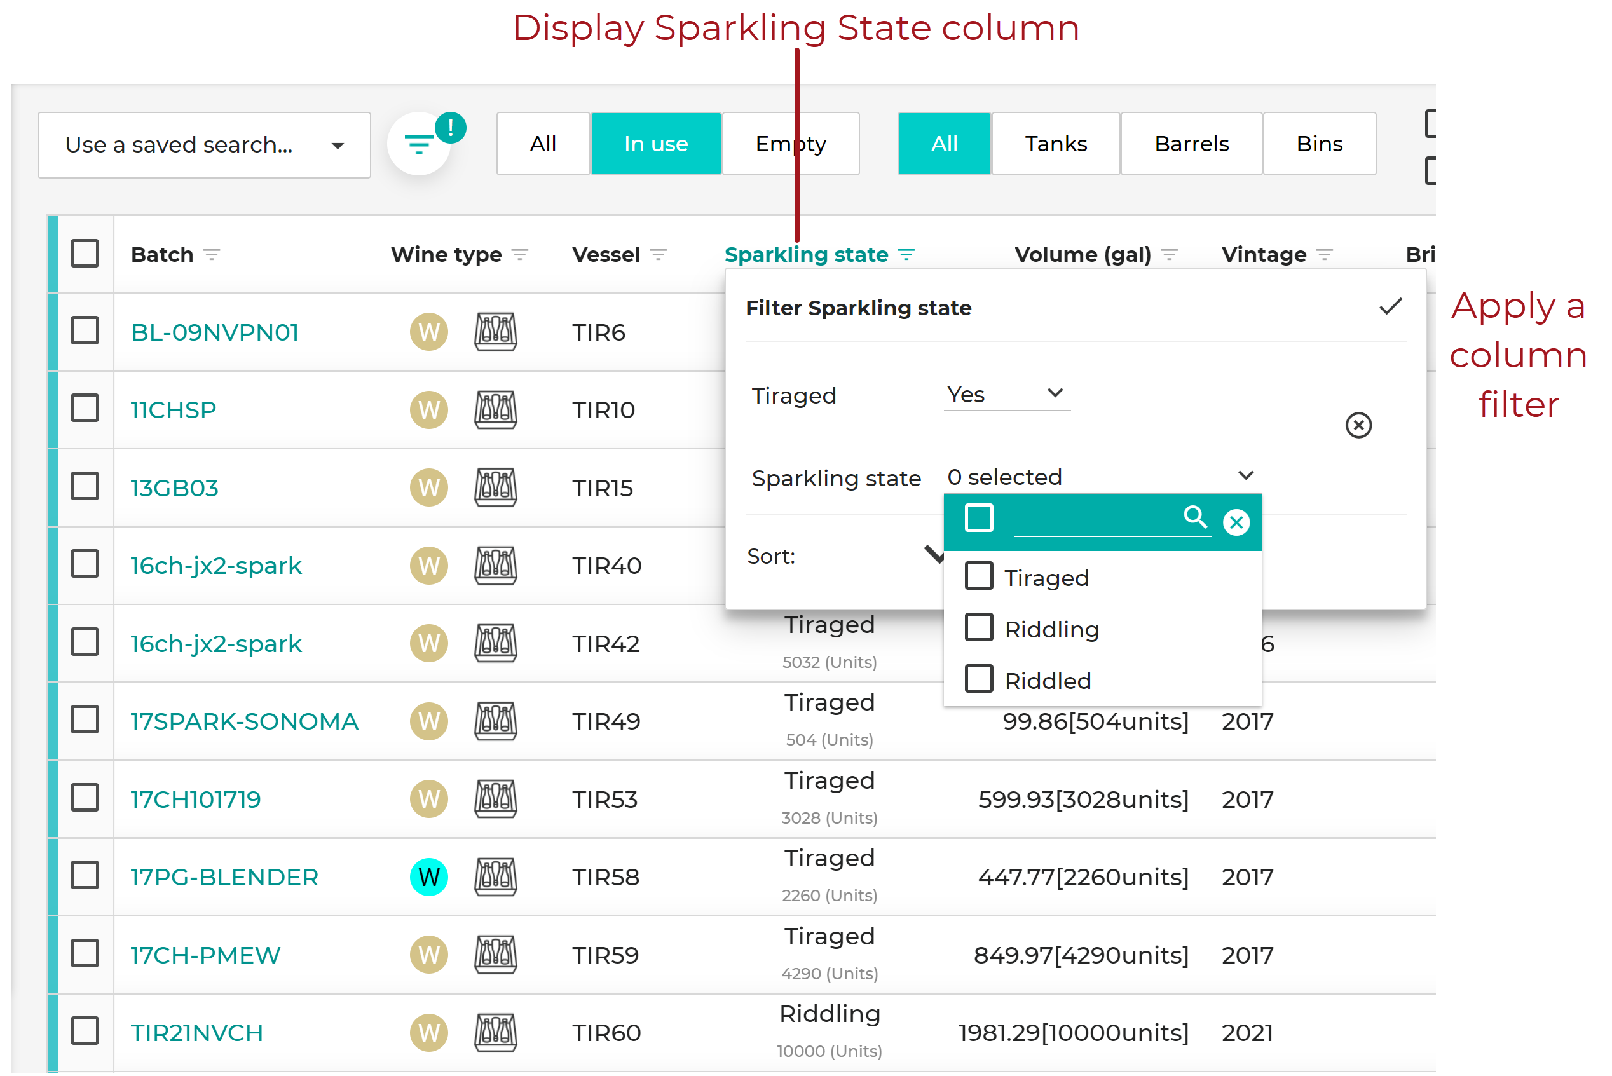Click the Sparkling state column header
1612x1076 pixels.
807,255
